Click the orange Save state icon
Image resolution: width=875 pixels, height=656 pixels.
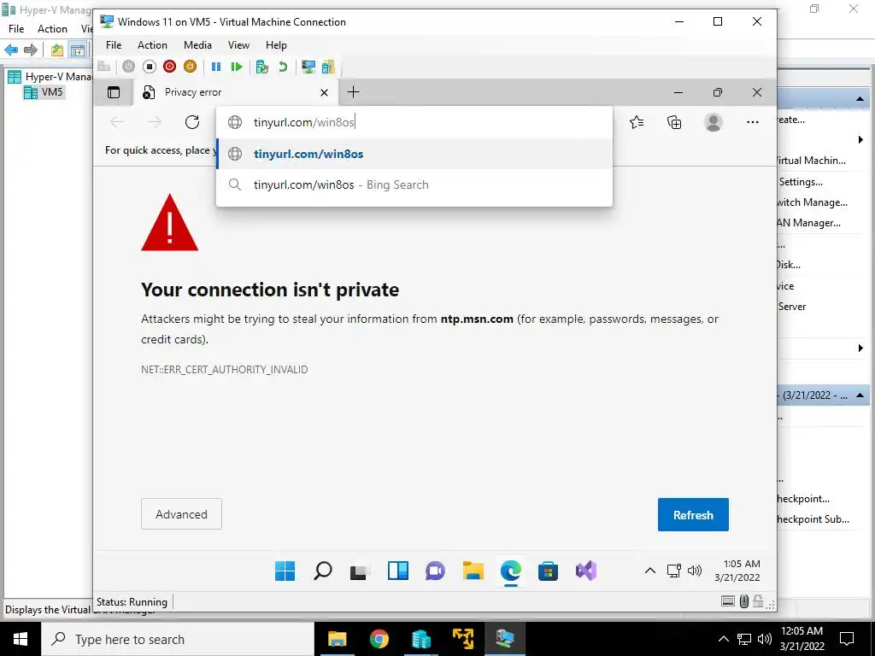[x=190, y=67]
